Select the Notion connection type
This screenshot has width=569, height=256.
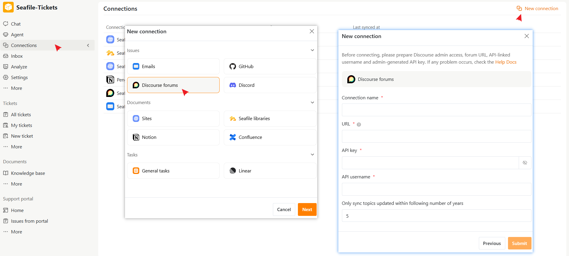[173, 137]
